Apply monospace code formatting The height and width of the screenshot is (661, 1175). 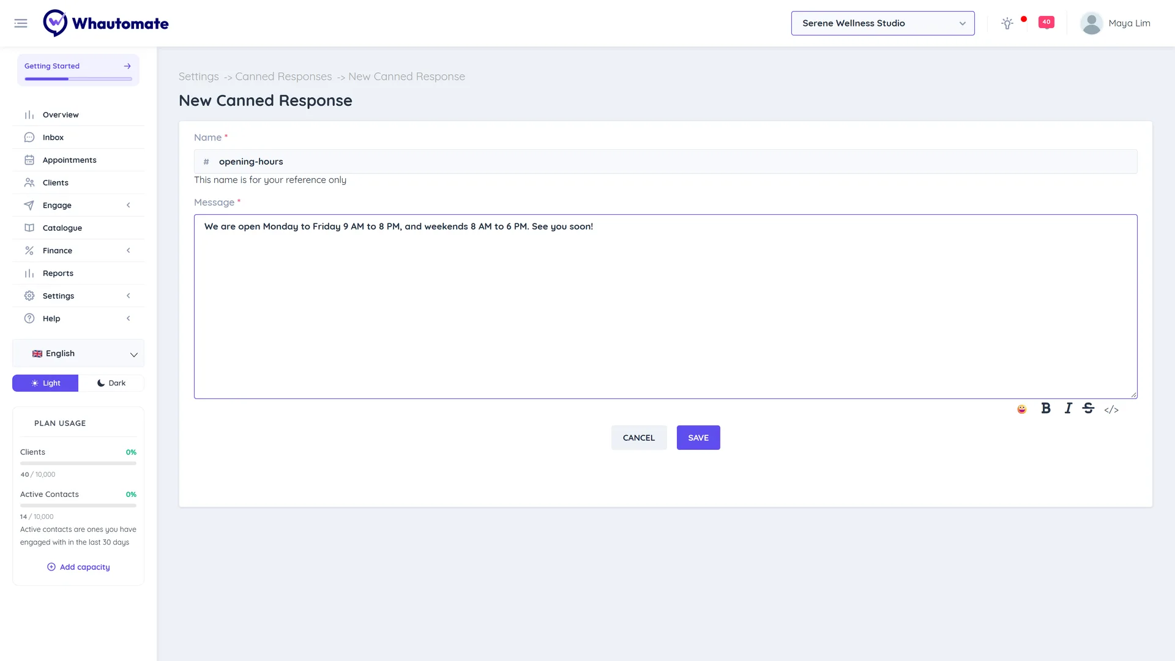(1111, 409)
